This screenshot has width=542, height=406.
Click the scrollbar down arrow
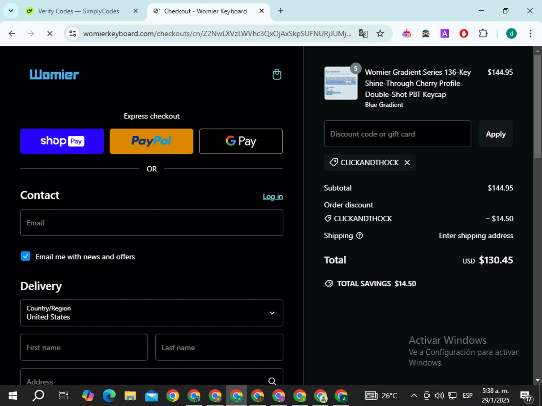pos(538,380)
